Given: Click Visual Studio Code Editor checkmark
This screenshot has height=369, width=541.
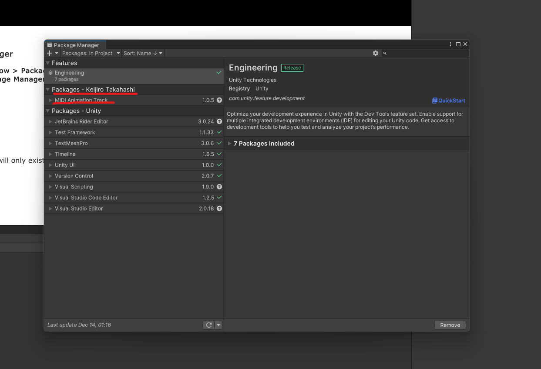Looking at the screenshot, I should 219,198.
